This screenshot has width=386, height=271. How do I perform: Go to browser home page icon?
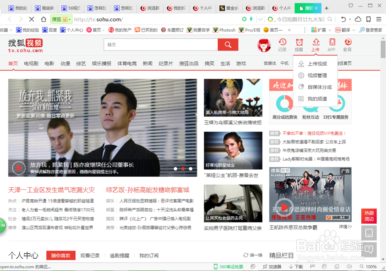click(44, 19)
